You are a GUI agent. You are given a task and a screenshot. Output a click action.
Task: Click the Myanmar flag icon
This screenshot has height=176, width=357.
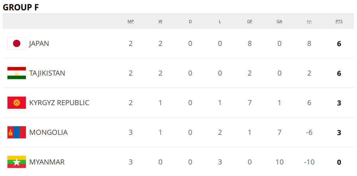16,162
